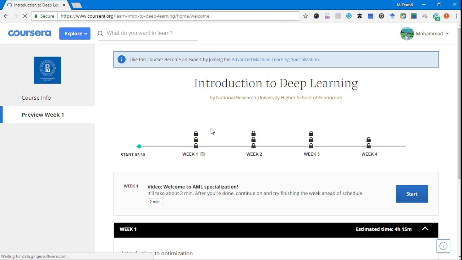462x260 pixels.
Task: Open the dark blue square extension icon
Action: [414, 16]
